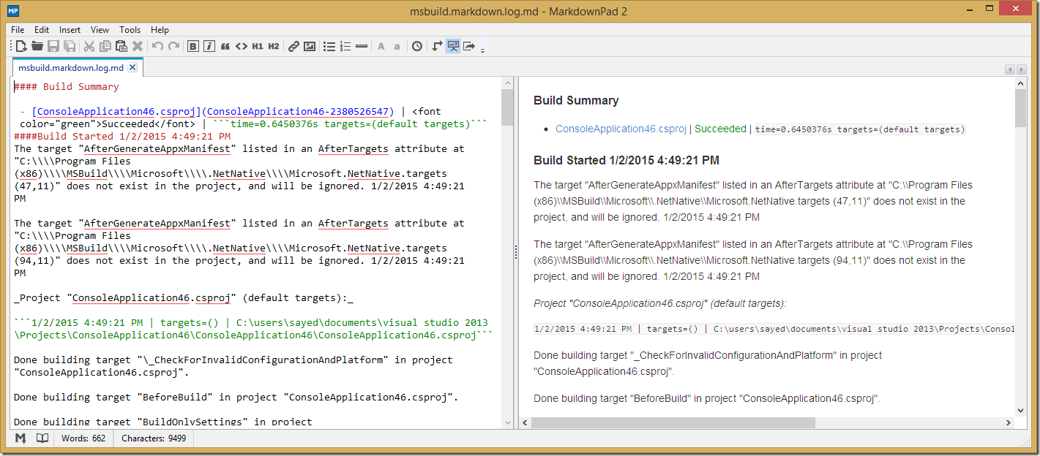Screen dimensions: 1040x456
Task: Click the layout arrow icon beside the clock
Action: 437,46
